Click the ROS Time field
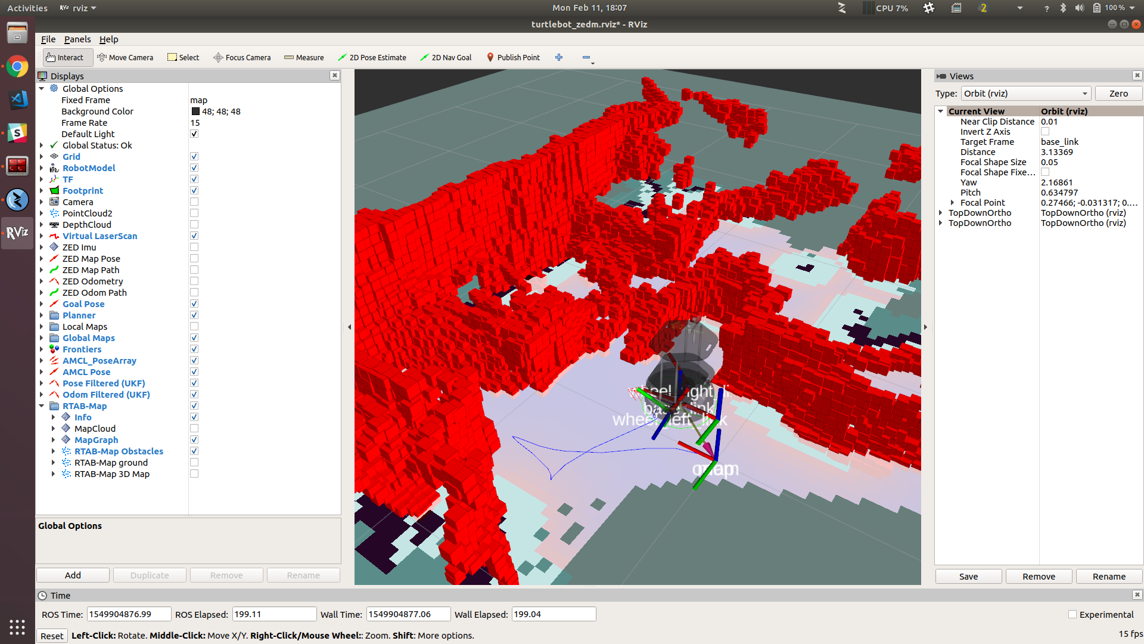The width and height of the screenshot is (1144, 644). click(x=129, y=614)
